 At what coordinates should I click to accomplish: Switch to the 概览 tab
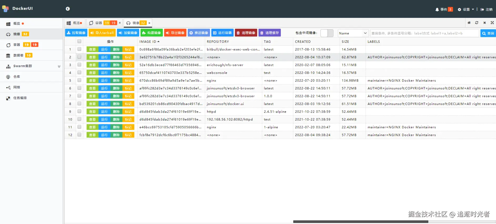pos(74,23)
